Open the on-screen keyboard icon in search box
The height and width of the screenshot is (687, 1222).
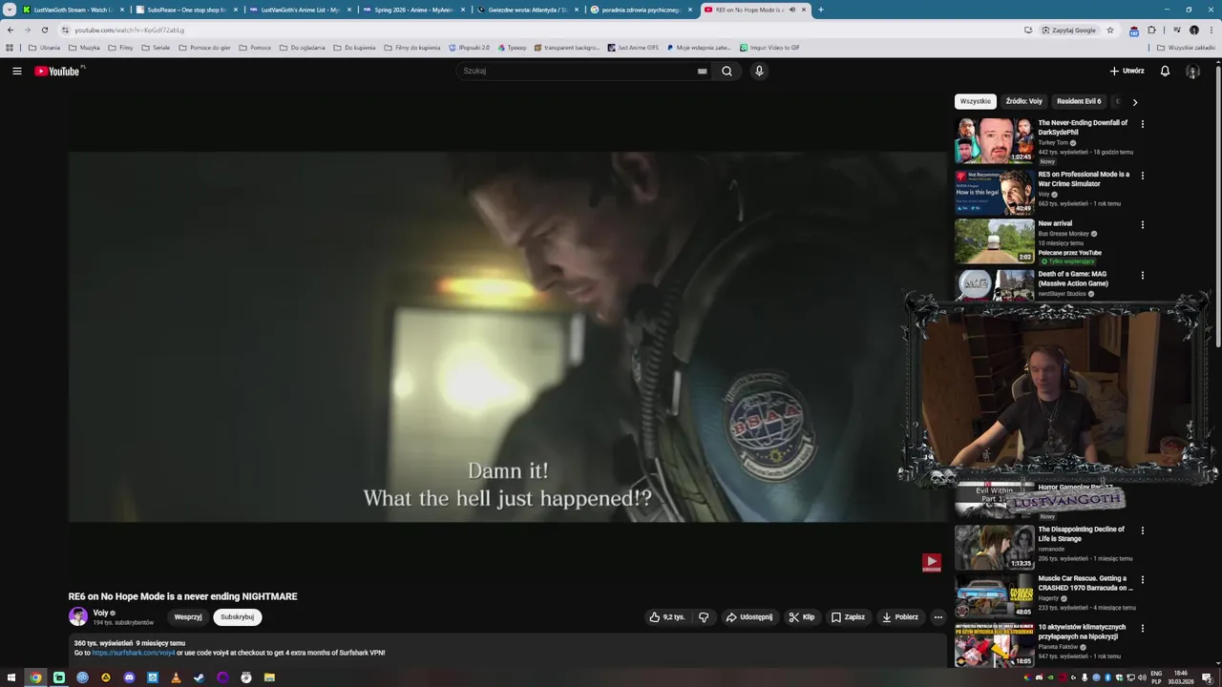pyautogui.click(x=702, y=71)
